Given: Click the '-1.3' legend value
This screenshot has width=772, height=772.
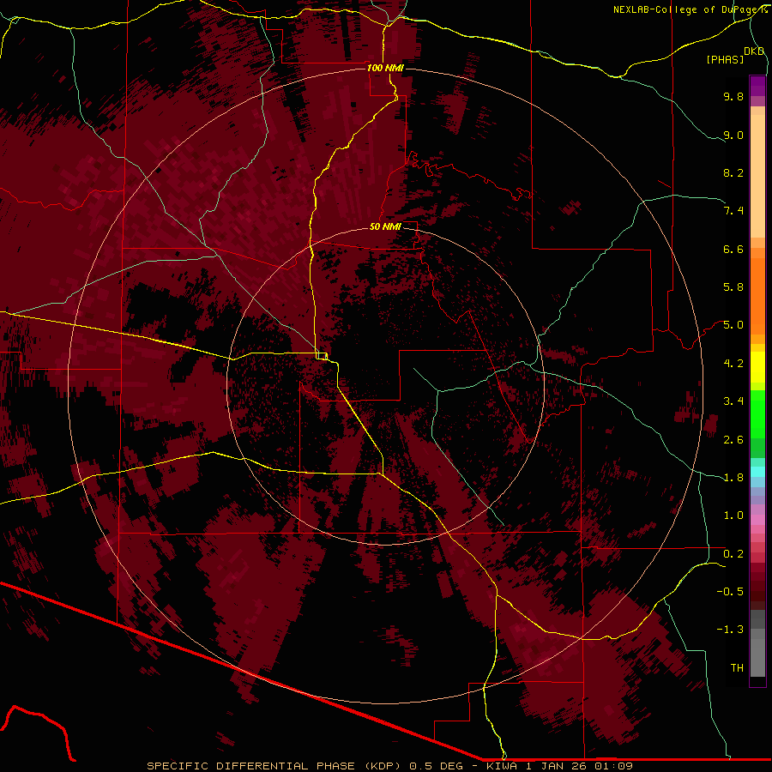Looking at the screenshot, I should 730,630.
